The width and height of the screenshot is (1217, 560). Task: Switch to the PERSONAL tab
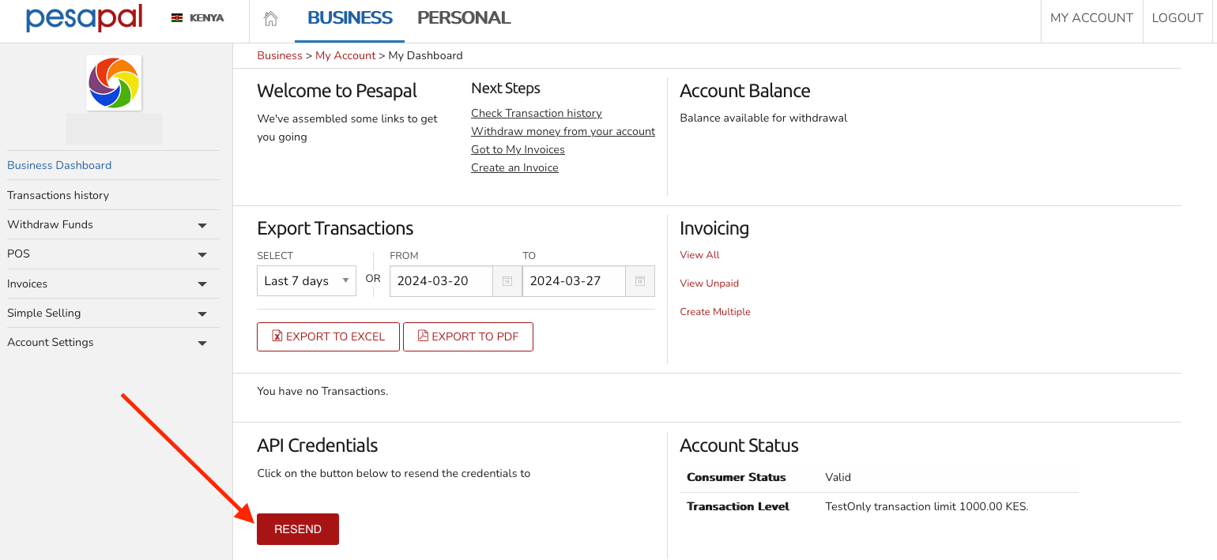[x=464, y=17]
